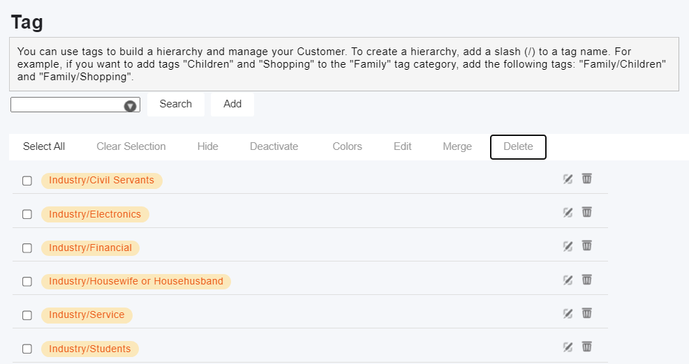
Task: Click the Merge toolbar option
Action: pos(457,146)
